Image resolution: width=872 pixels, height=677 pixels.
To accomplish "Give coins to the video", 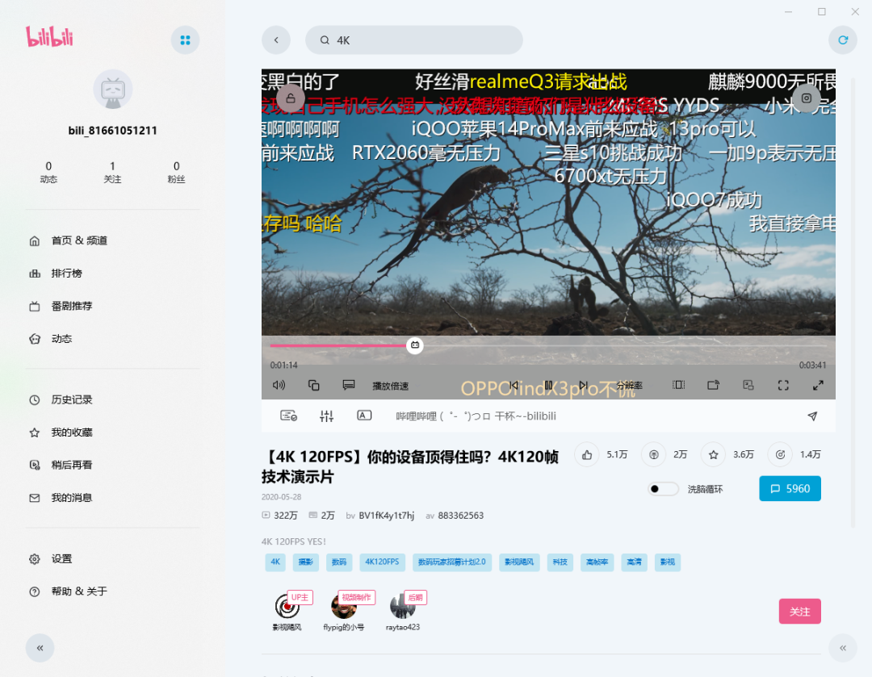I will (x=654, y=455).
